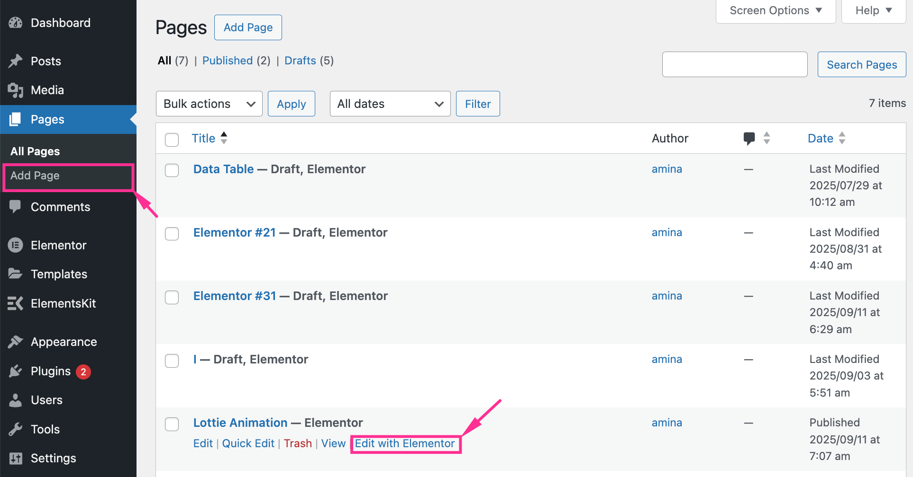Open Media library via its icon
The height and width of the screenshot is (477, 913).
click(x=16, y=90)
